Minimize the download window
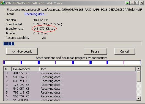145x104 pixels. pyautogui.click(x=132, y=3)
